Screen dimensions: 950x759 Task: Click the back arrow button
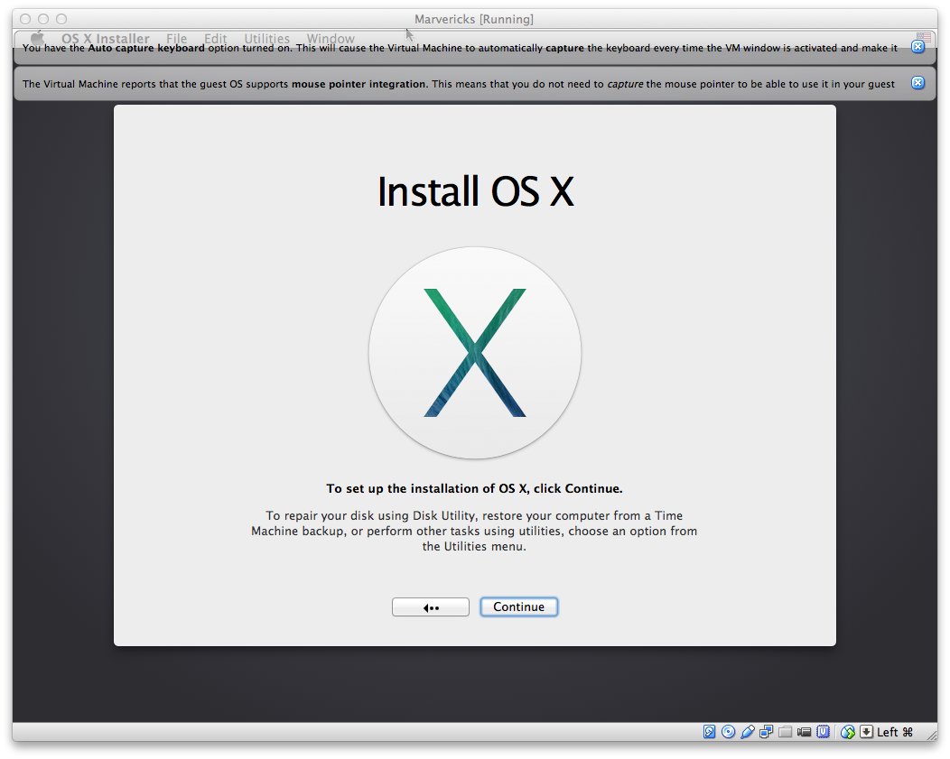pyautogui.click(x=430, y=607)
